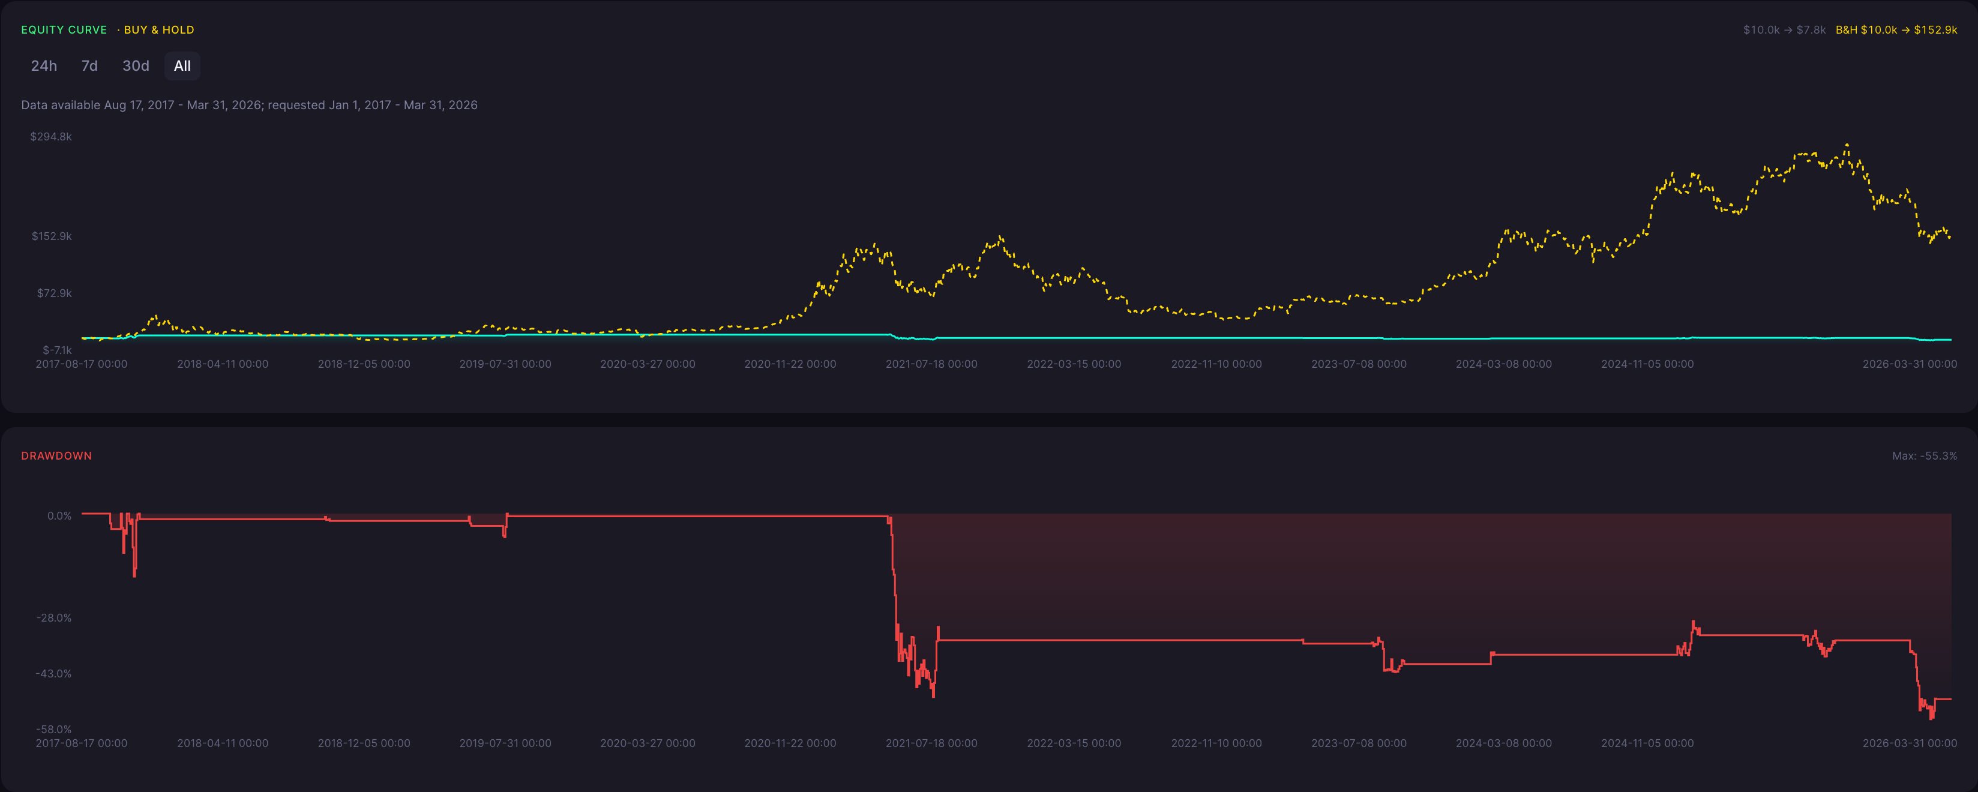The image size is (1978, 792).
Task: Click drawdown chart date 2024-11-05 00:00
Action: [x=1647, y=743]
